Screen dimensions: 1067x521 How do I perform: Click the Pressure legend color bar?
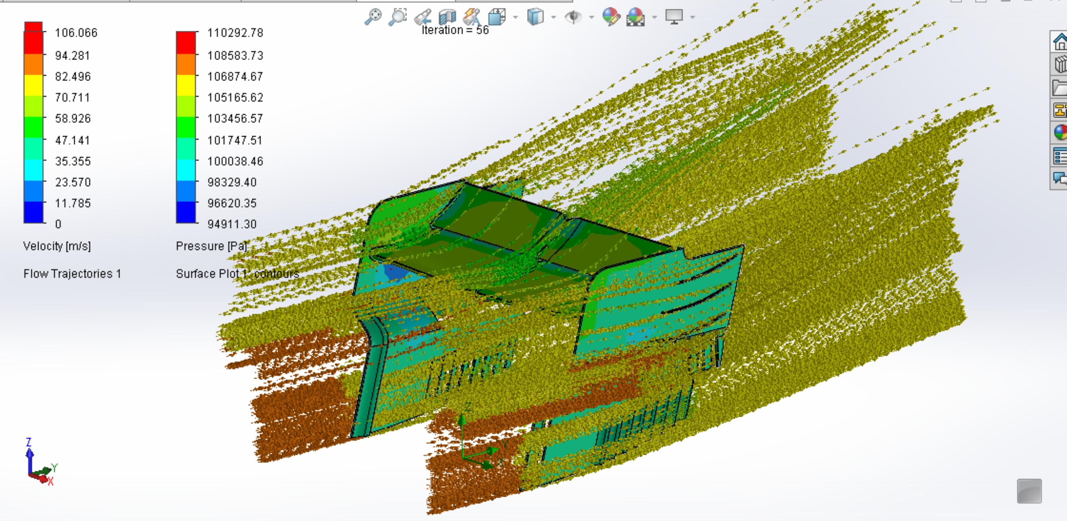click(186, 127)
